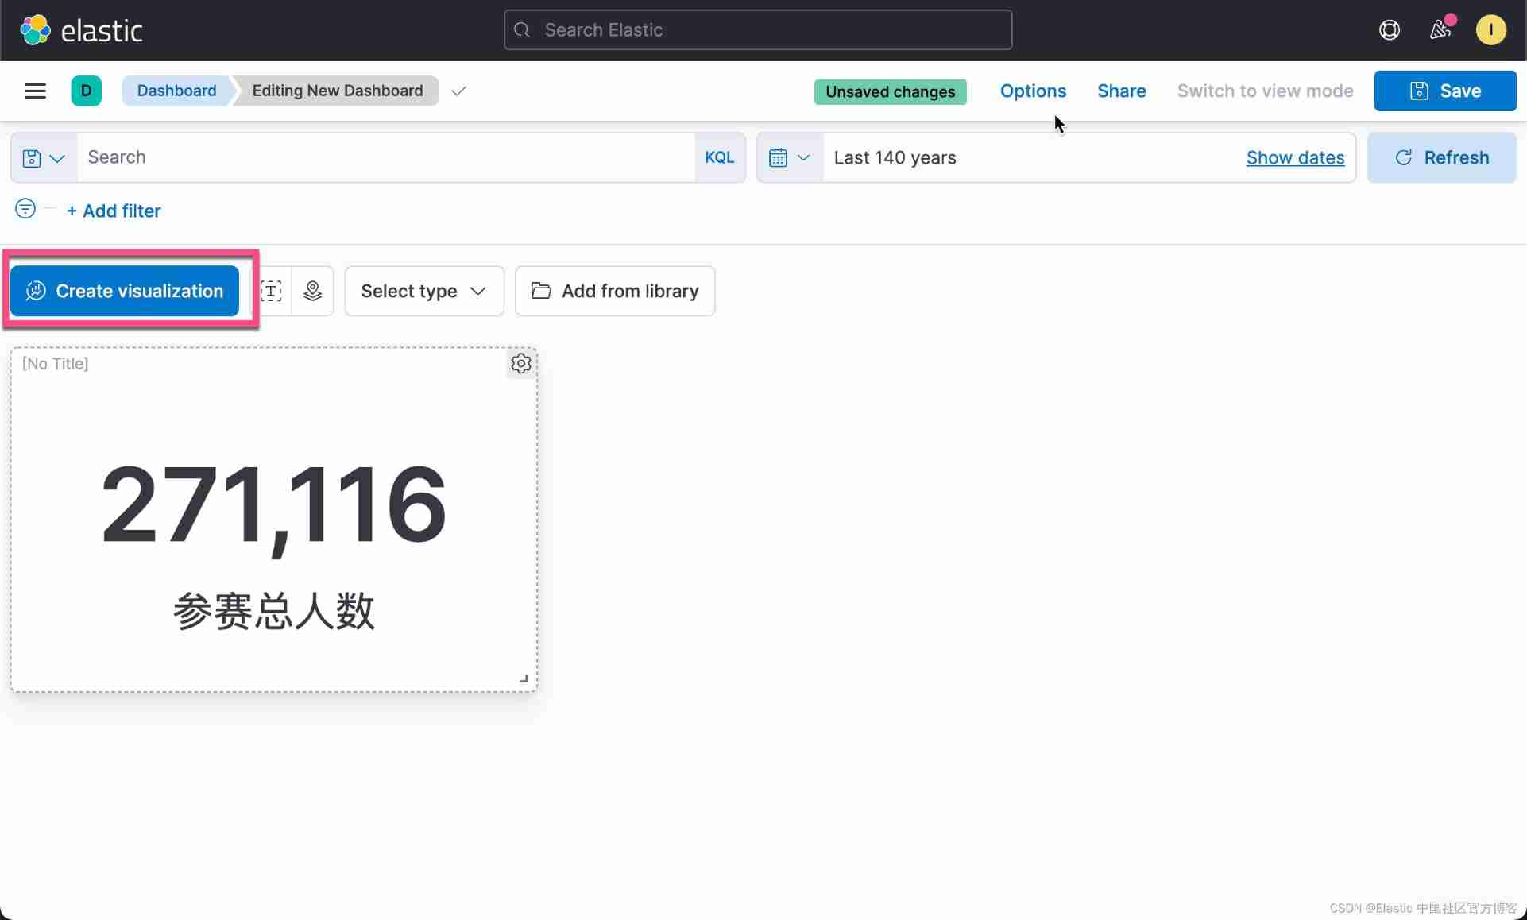
Task: Open the hamburger navigation menu
Action: tap(36, 91)
